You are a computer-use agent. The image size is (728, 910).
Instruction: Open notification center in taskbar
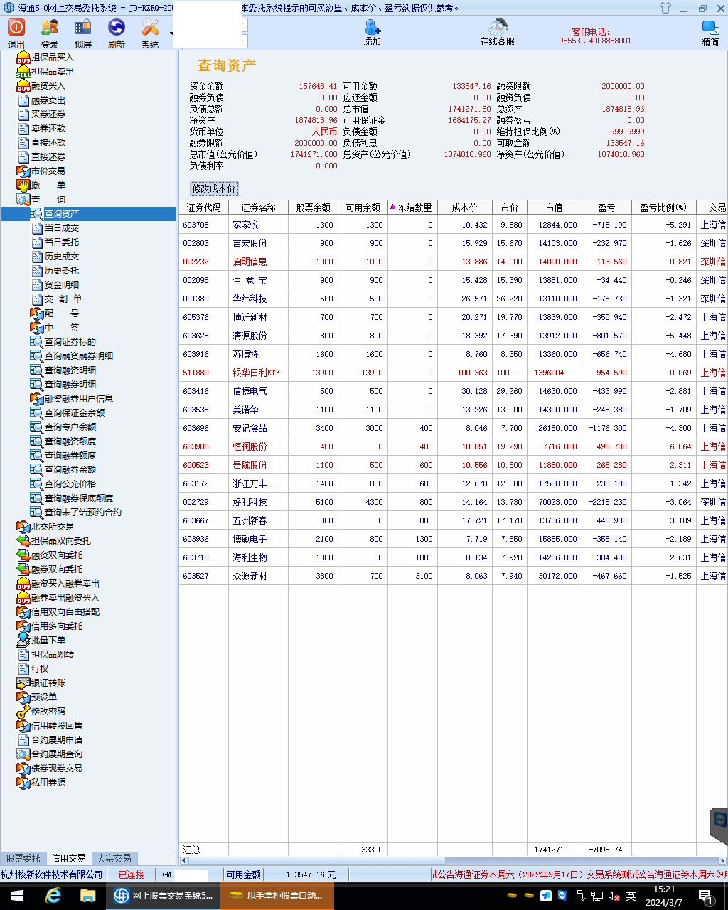[706, 896]
